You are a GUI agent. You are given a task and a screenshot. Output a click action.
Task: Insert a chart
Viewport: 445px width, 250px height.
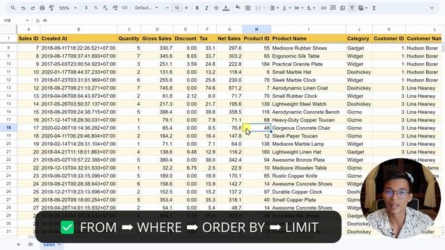click(343, 8)
